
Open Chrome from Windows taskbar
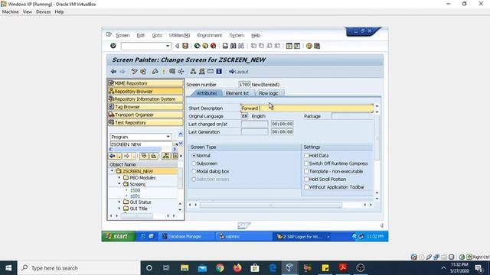tap(220, 268)
